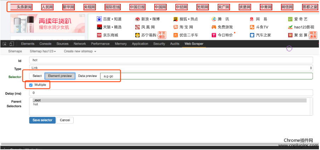Open the 光明网 link
This screenshot has width=320, height=150.
(202, 7)
